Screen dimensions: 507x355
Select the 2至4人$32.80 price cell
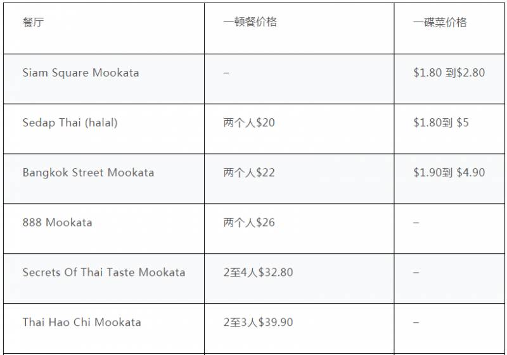pyautogui.click(x=258, y=273)
